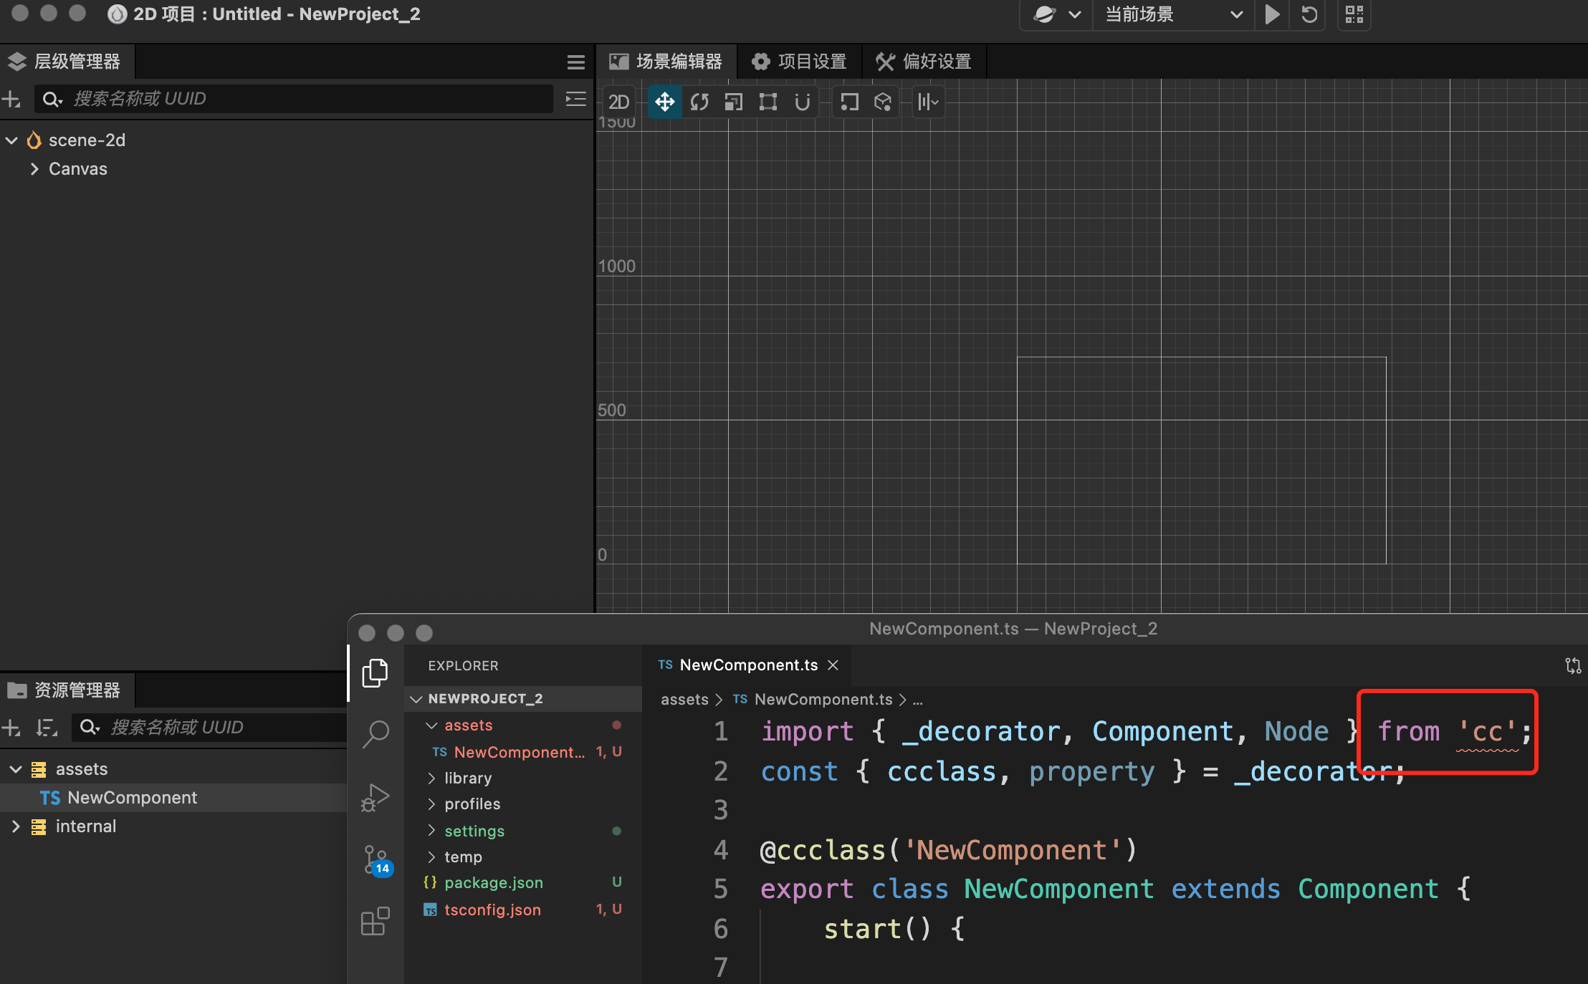
Task: Select the Scale gizmo tool
Action: [734, 102]
